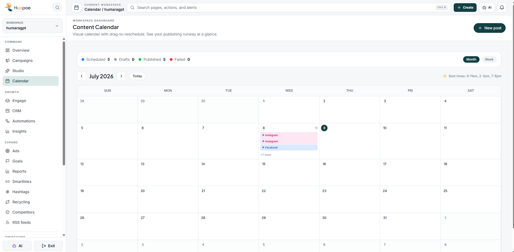Switch calendar to Month view
This screenshot has height=252, width=514.
tap(471, 59)
